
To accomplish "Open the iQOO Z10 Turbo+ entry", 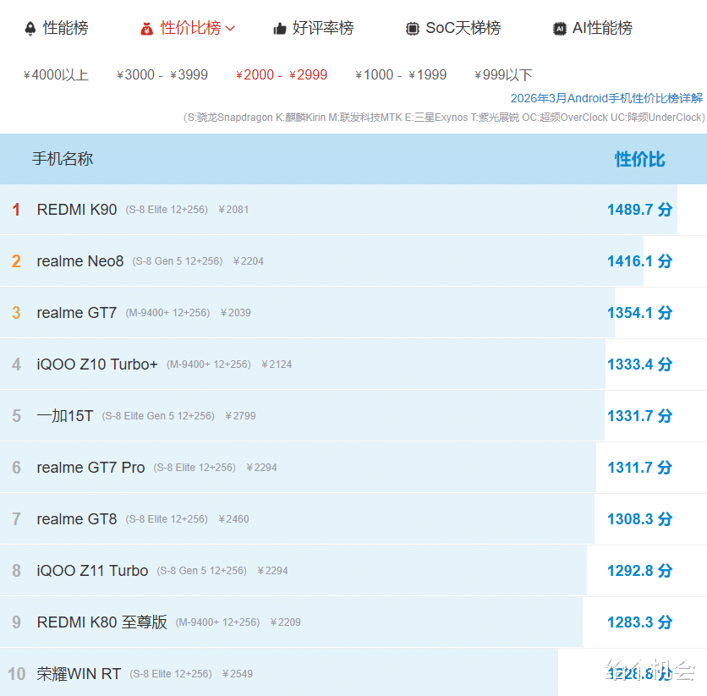I will tap(97, 364).
